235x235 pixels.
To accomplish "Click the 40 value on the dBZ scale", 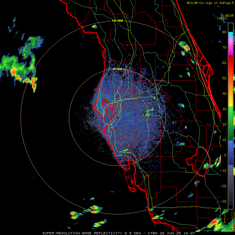I will pyautogui.click(x=224, y=94).
